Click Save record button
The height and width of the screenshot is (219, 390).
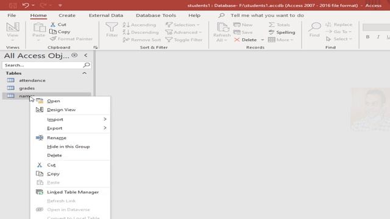(243, 32)
